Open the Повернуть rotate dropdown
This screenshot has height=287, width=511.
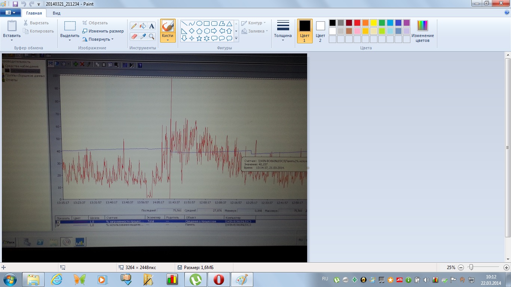click(x=98, y=39)
